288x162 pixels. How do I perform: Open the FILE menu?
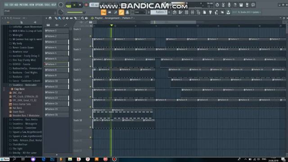[x=6, y=4]
